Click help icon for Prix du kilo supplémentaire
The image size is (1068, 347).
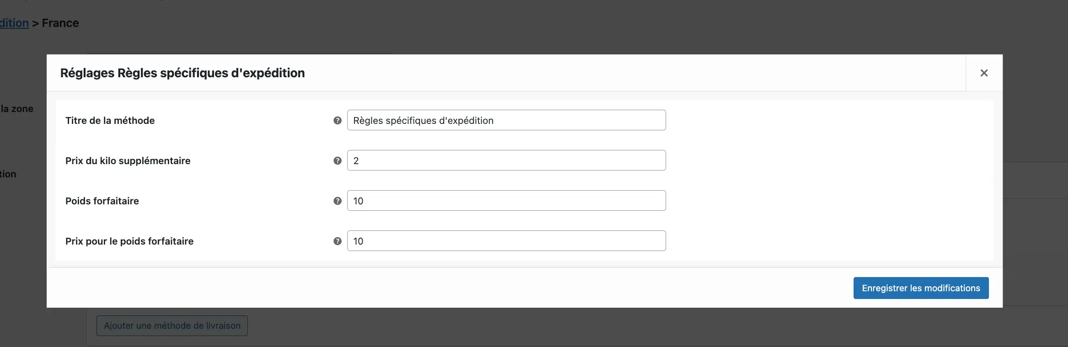(x=338, y=161)
